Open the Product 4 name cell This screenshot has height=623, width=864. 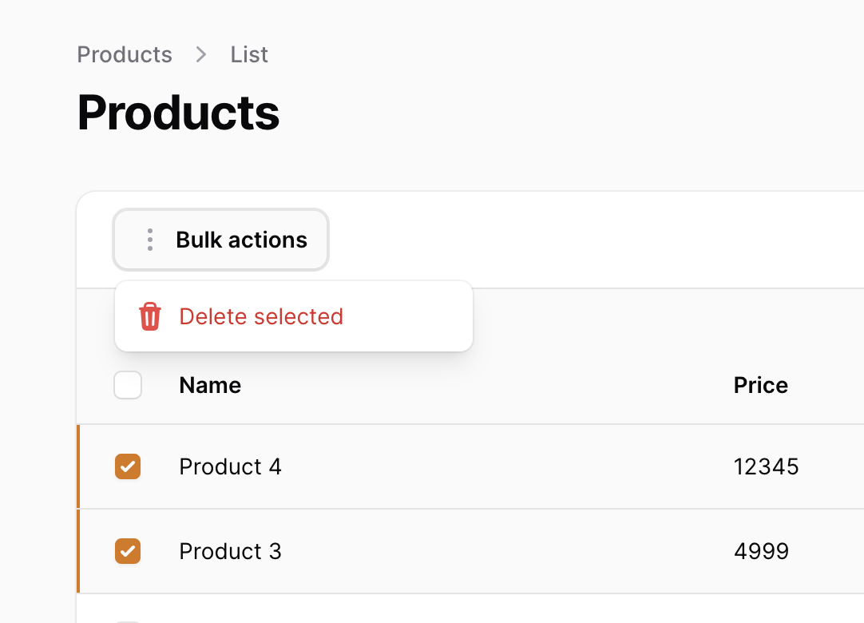point(230,467)
